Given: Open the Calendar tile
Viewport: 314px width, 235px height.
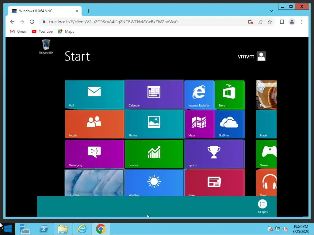Looking at the screenshot, I should click(154, 95).
